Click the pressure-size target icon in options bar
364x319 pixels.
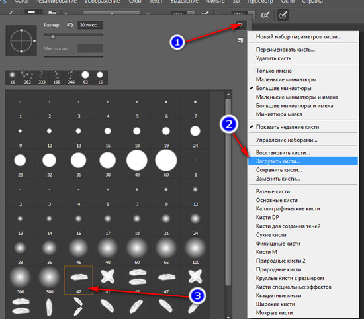(283, 15)
